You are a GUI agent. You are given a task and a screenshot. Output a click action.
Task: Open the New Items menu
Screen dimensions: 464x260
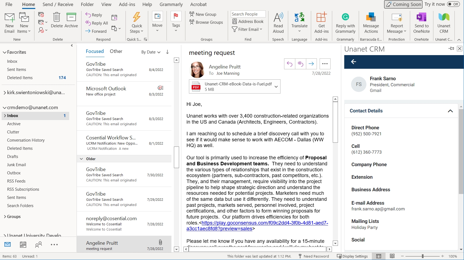(x=24, y=23)
